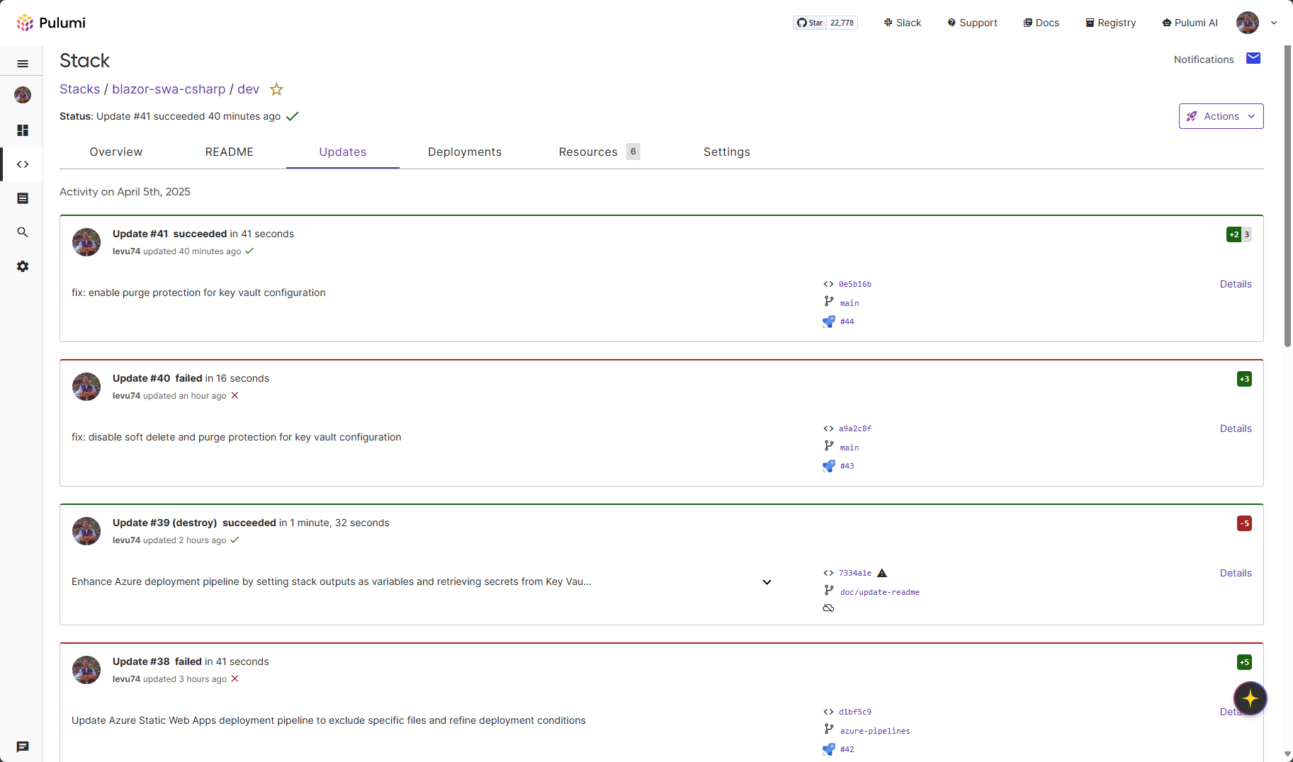Go to the Stacks breadcrumb

[x=80, y=89]
